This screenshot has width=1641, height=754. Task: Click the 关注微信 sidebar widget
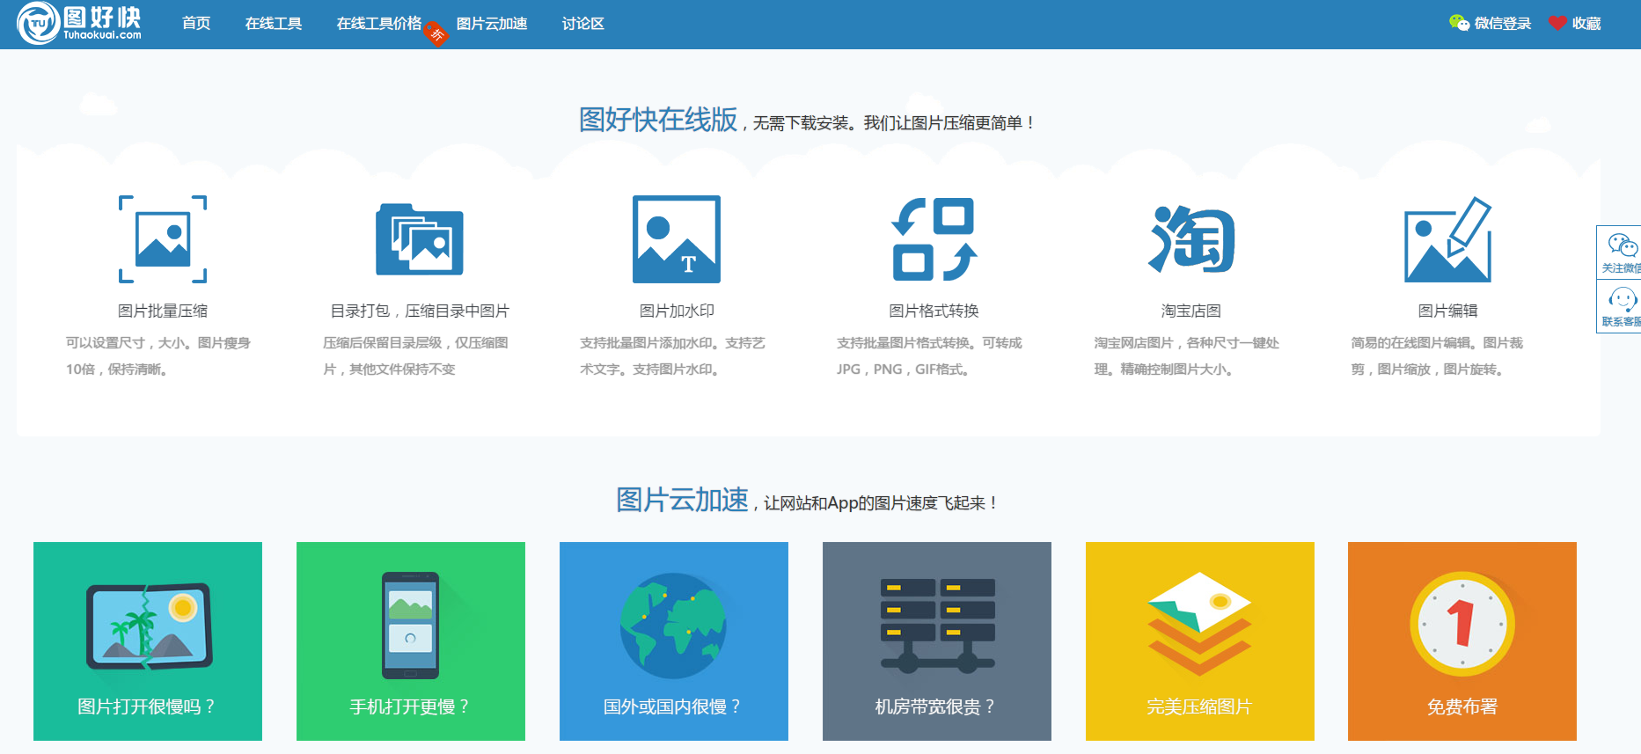1620,253
